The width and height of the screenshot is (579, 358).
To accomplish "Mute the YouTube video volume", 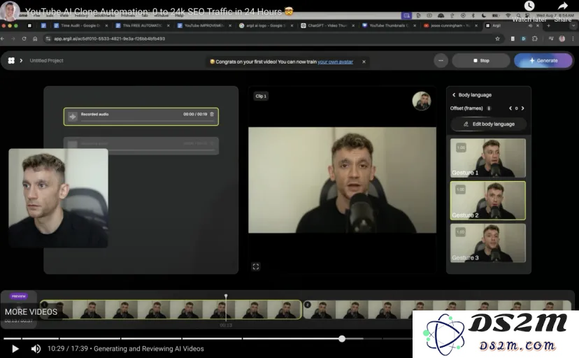I will coord(36,348).
